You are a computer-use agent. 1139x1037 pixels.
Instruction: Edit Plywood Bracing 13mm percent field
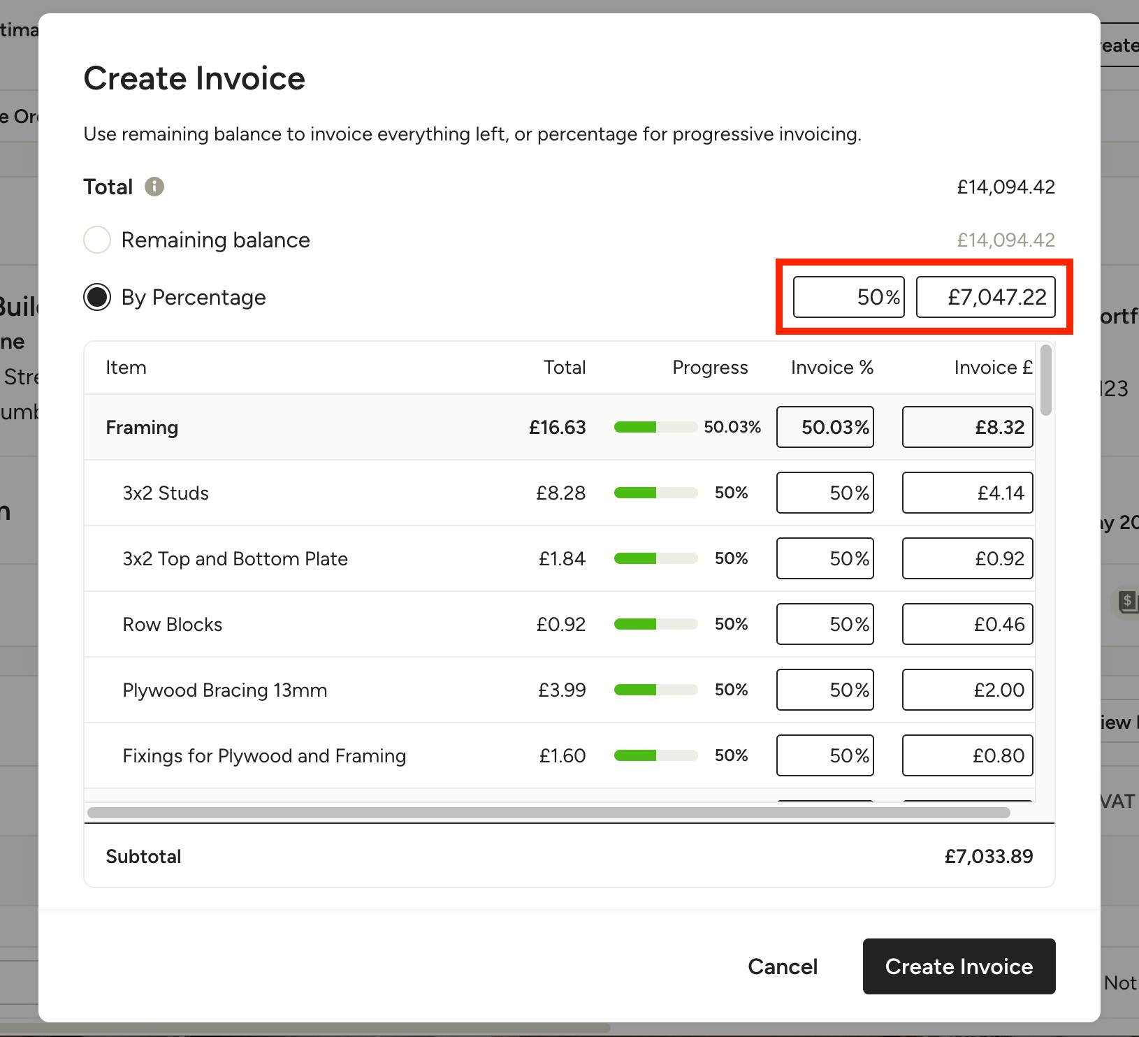click(x=825, y=690)
